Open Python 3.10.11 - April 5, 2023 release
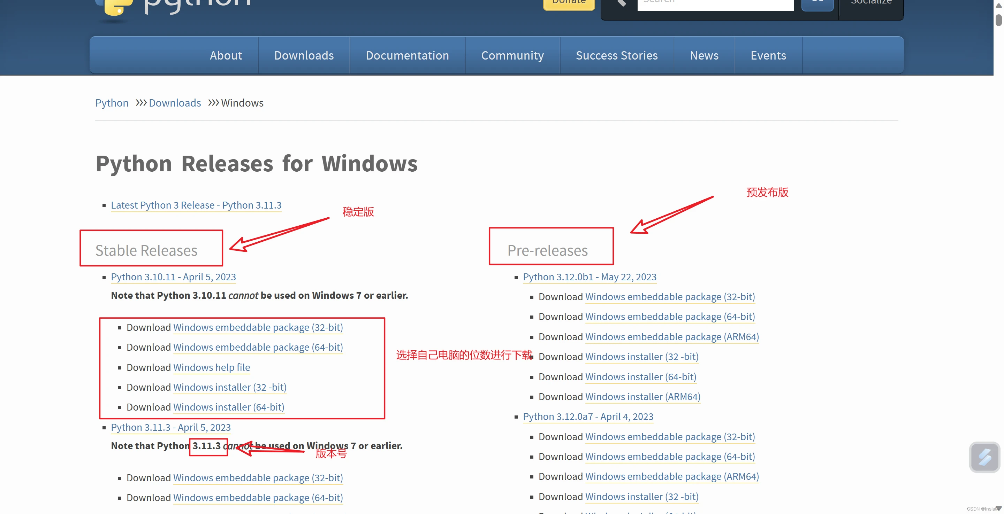1004x514 pixels. (x=174, y=277)
